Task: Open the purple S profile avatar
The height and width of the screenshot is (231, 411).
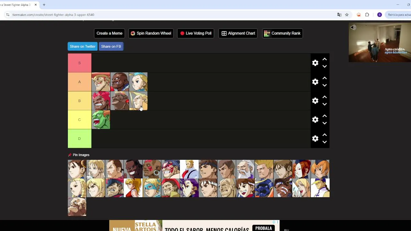Action: pos(380,15)
